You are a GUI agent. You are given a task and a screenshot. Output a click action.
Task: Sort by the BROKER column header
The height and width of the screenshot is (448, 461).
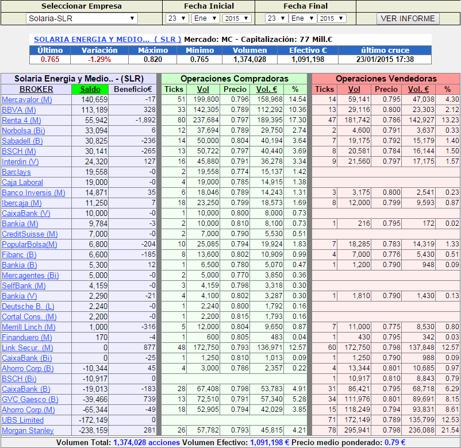pos(36,89)
